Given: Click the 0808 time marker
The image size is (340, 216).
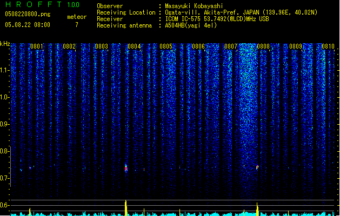Looking at the screenshot, I should click(263, 46).
